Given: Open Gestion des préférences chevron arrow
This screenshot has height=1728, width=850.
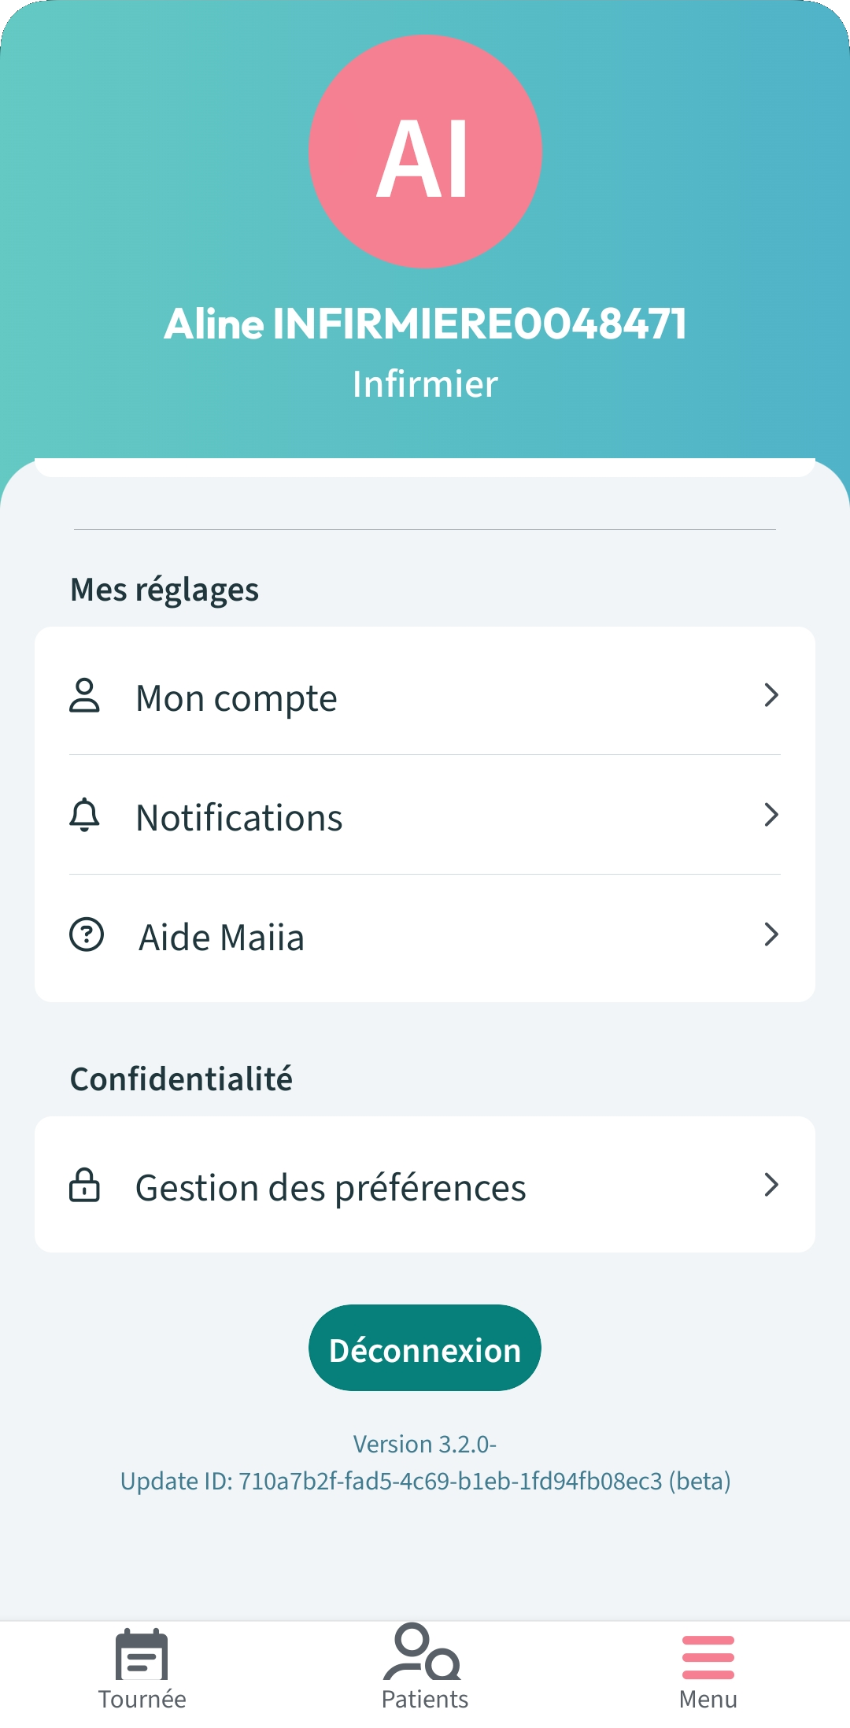Looking at the screenshot, I should point(771,1186).
